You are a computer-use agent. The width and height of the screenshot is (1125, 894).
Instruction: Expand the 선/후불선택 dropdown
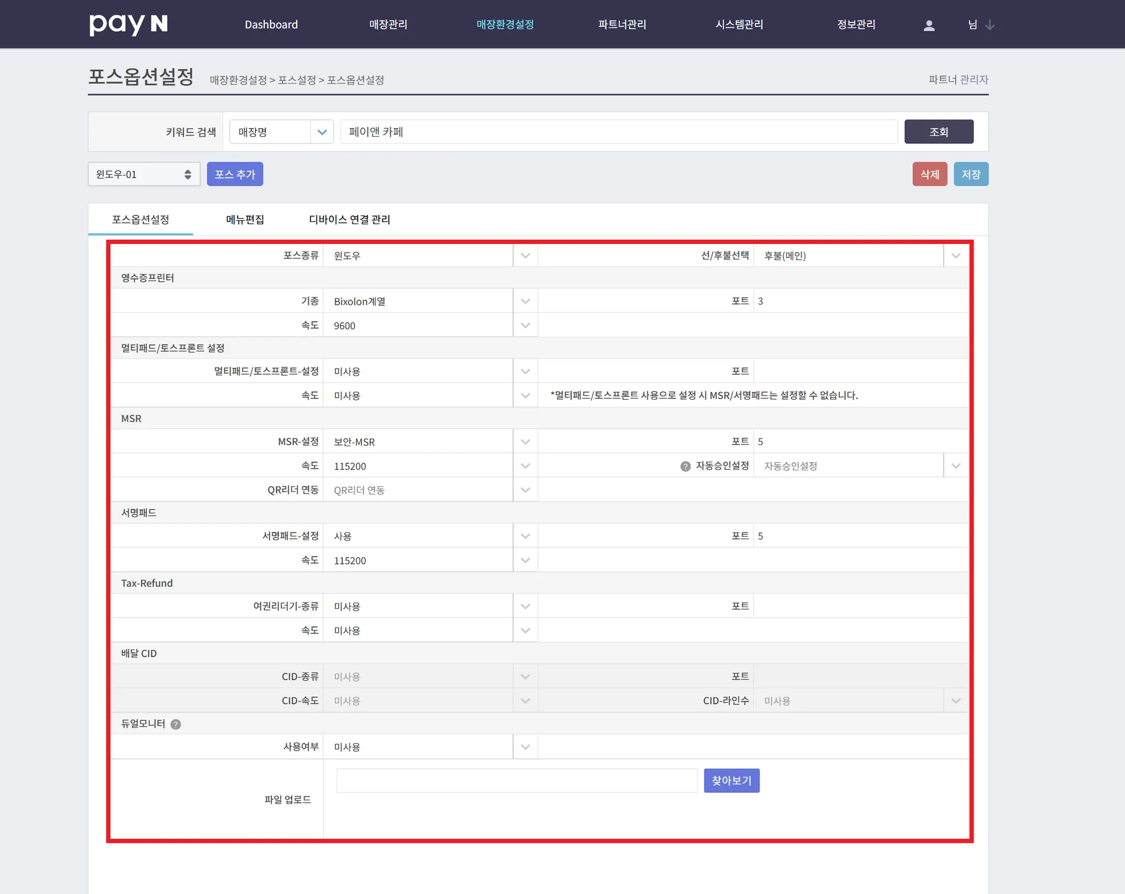pos(860,256)
